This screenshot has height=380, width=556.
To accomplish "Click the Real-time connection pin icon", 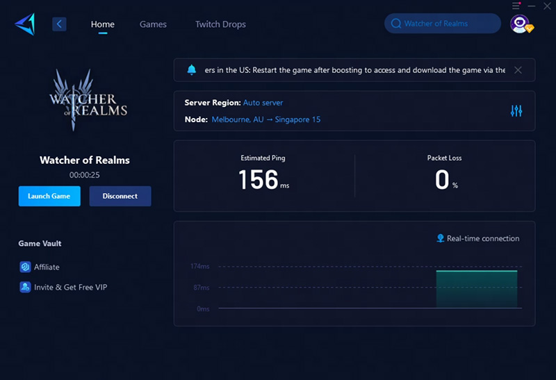I will [x=440, y=238].
